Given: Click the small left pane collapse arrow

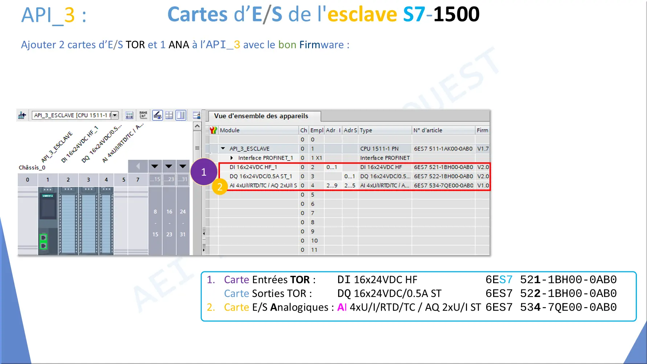Looking at the screenshot, I should 204,233.
